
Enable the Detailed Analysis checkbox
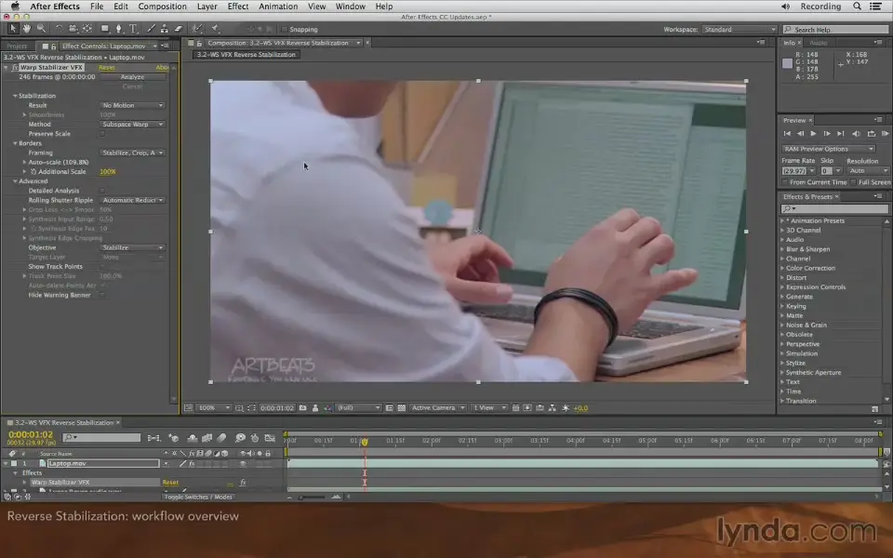tap(102, 191)
